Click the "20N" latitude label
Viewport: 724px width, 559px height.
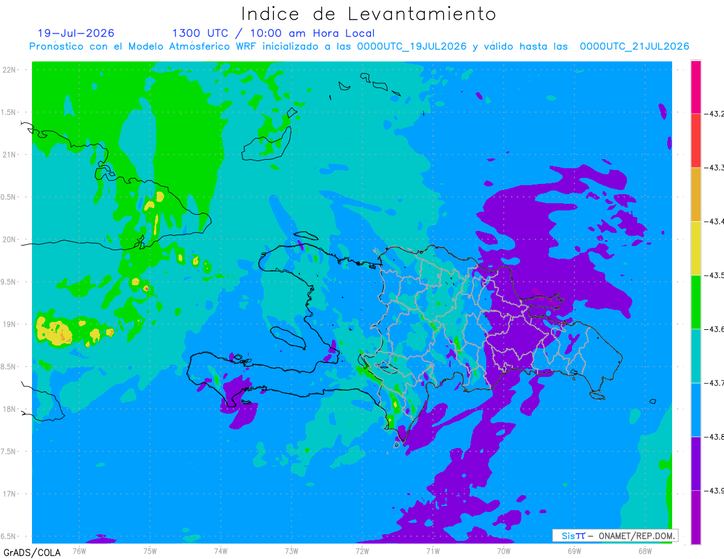[x=9, y=239]
